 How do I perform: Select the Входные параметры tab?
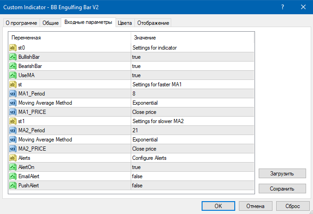coord(88,22)
